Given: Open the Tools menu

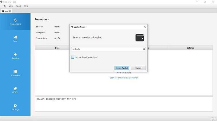Looking at the screenshot, I should coord(18,6).
